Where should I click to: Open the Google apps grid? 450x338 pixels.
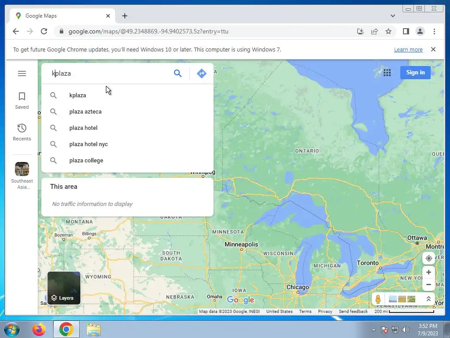coord(387,73)
